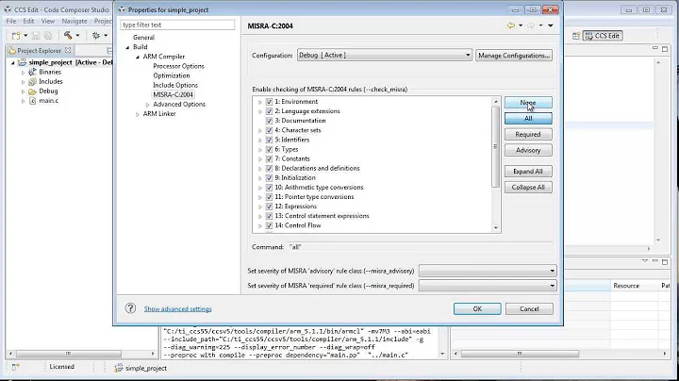This screenshot has width=679, height=381.
Task: Open the Configuration dropdown
Action: click(x=385, y=55)
